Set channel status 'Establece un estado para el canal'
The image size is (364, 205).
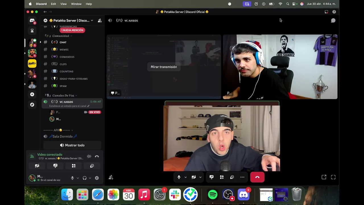coord(69,106)
